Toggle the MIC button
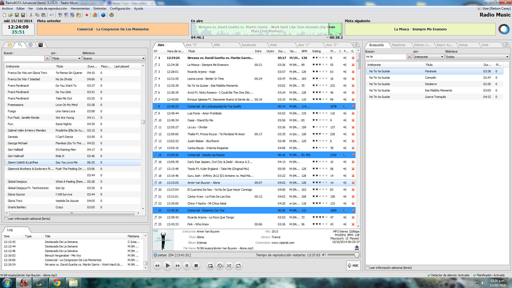The image size is (512, 288). tap(353, 266)
